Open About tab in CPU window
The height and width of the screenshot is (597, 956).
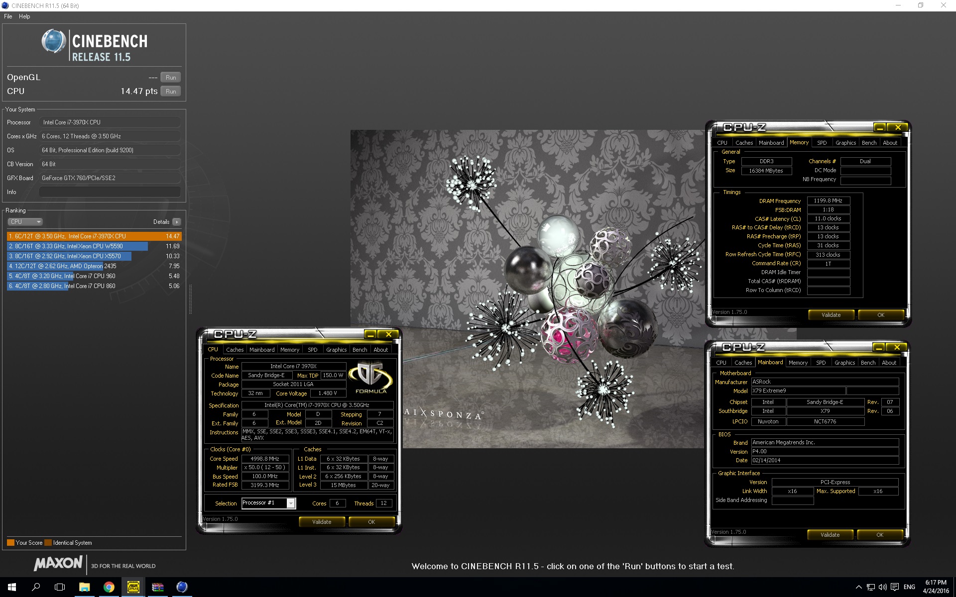pos(381,350)
